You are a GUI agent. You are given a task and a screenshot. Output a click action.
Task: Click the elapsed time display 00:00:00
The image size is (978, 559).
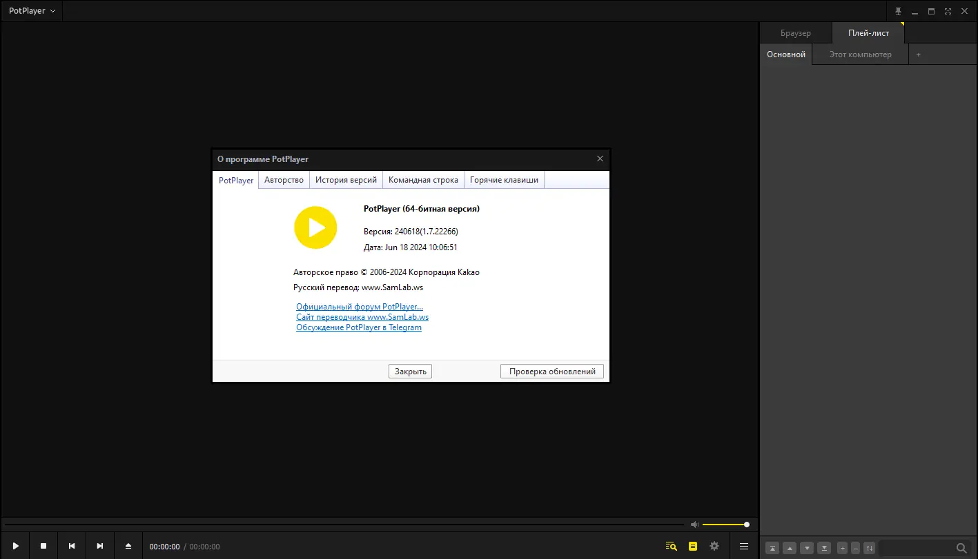click(164, 547)
